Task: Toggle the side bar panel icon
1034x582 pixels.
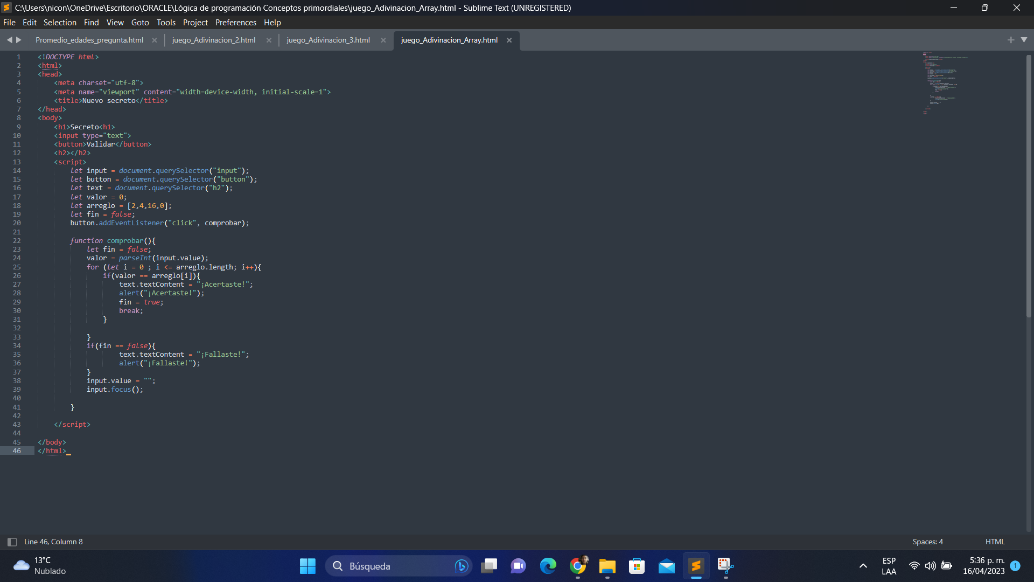Action: [12, 542]
